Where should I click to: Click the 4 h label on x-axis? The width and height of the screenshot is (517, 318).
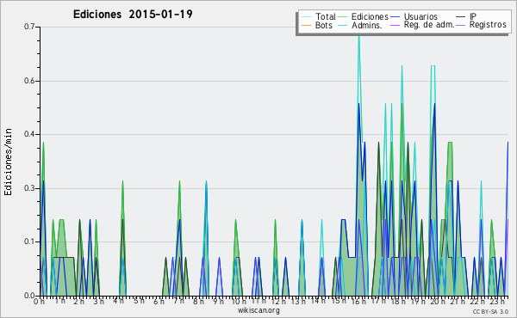pos(118,301)
